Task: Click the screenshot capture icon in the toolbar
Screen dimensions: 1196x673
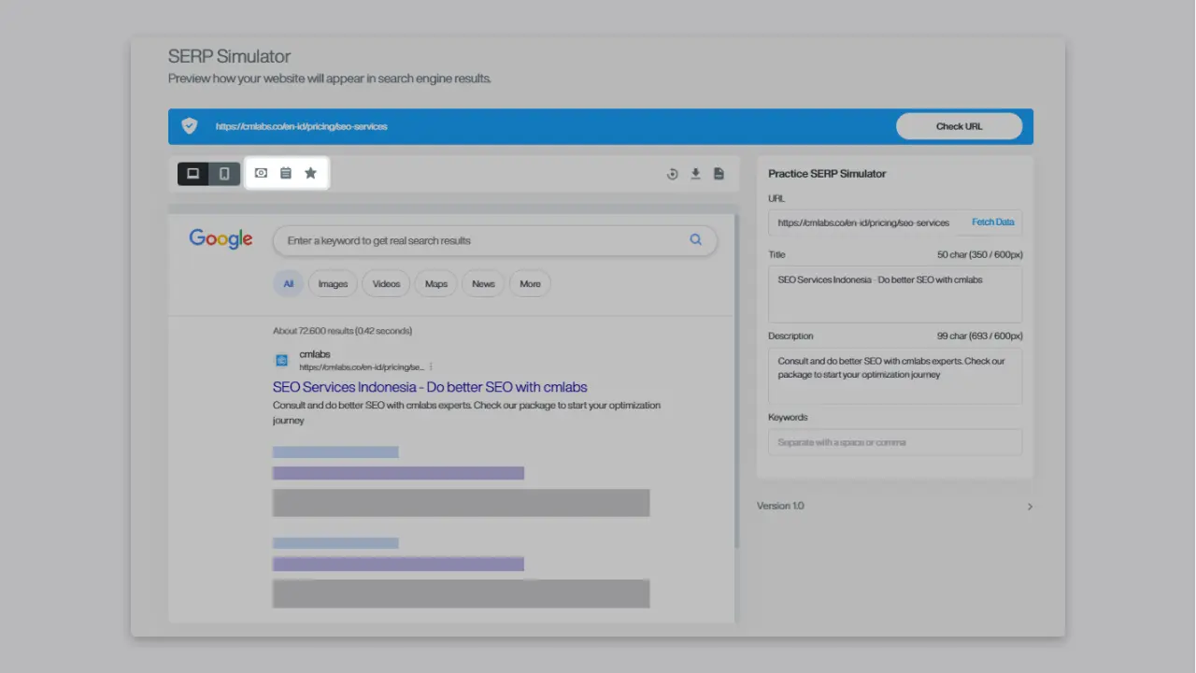Action: pyautogui.click(x=261, y=173)
